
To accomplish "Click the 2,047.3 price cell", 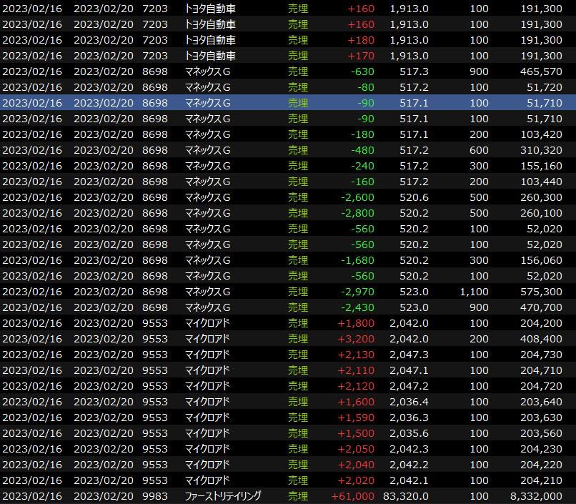I will pyautogui.click(x=409, y=355).
